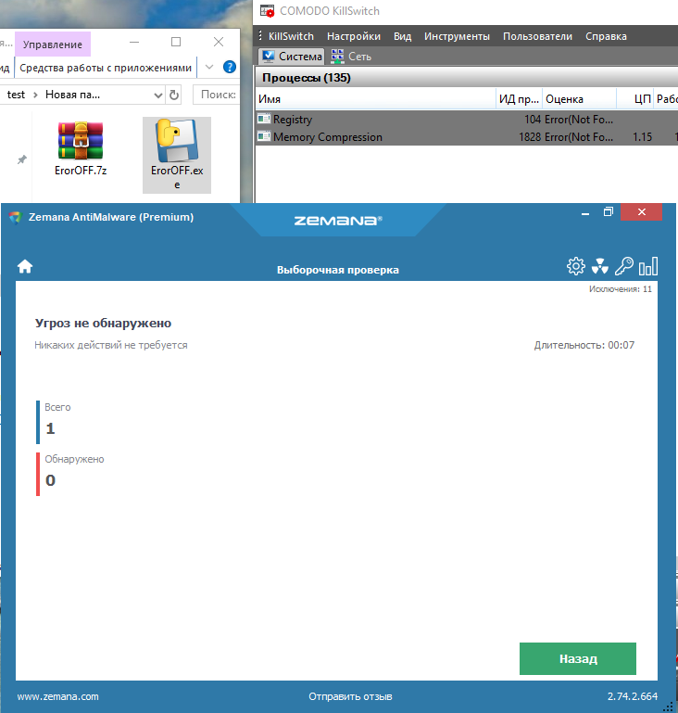Switch to the Система tab
The height and width of the screenshot is (713, 678).
(x=292, y=57)
